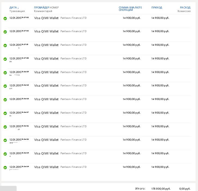198x191 pixels.
Task: Click the ПРИХОД column header
Action: click(157, 8)
